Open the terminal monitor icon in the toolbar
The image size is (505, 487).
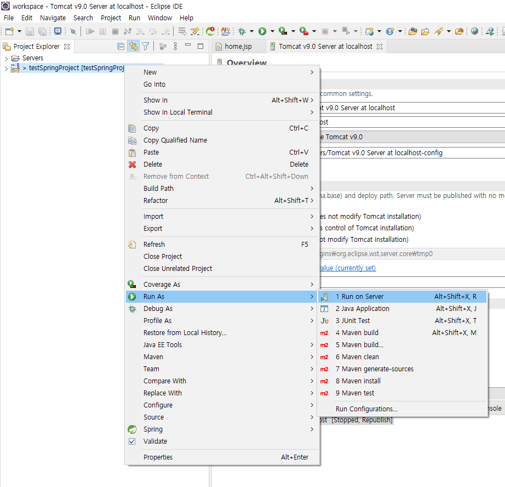(x=58, y=31)
